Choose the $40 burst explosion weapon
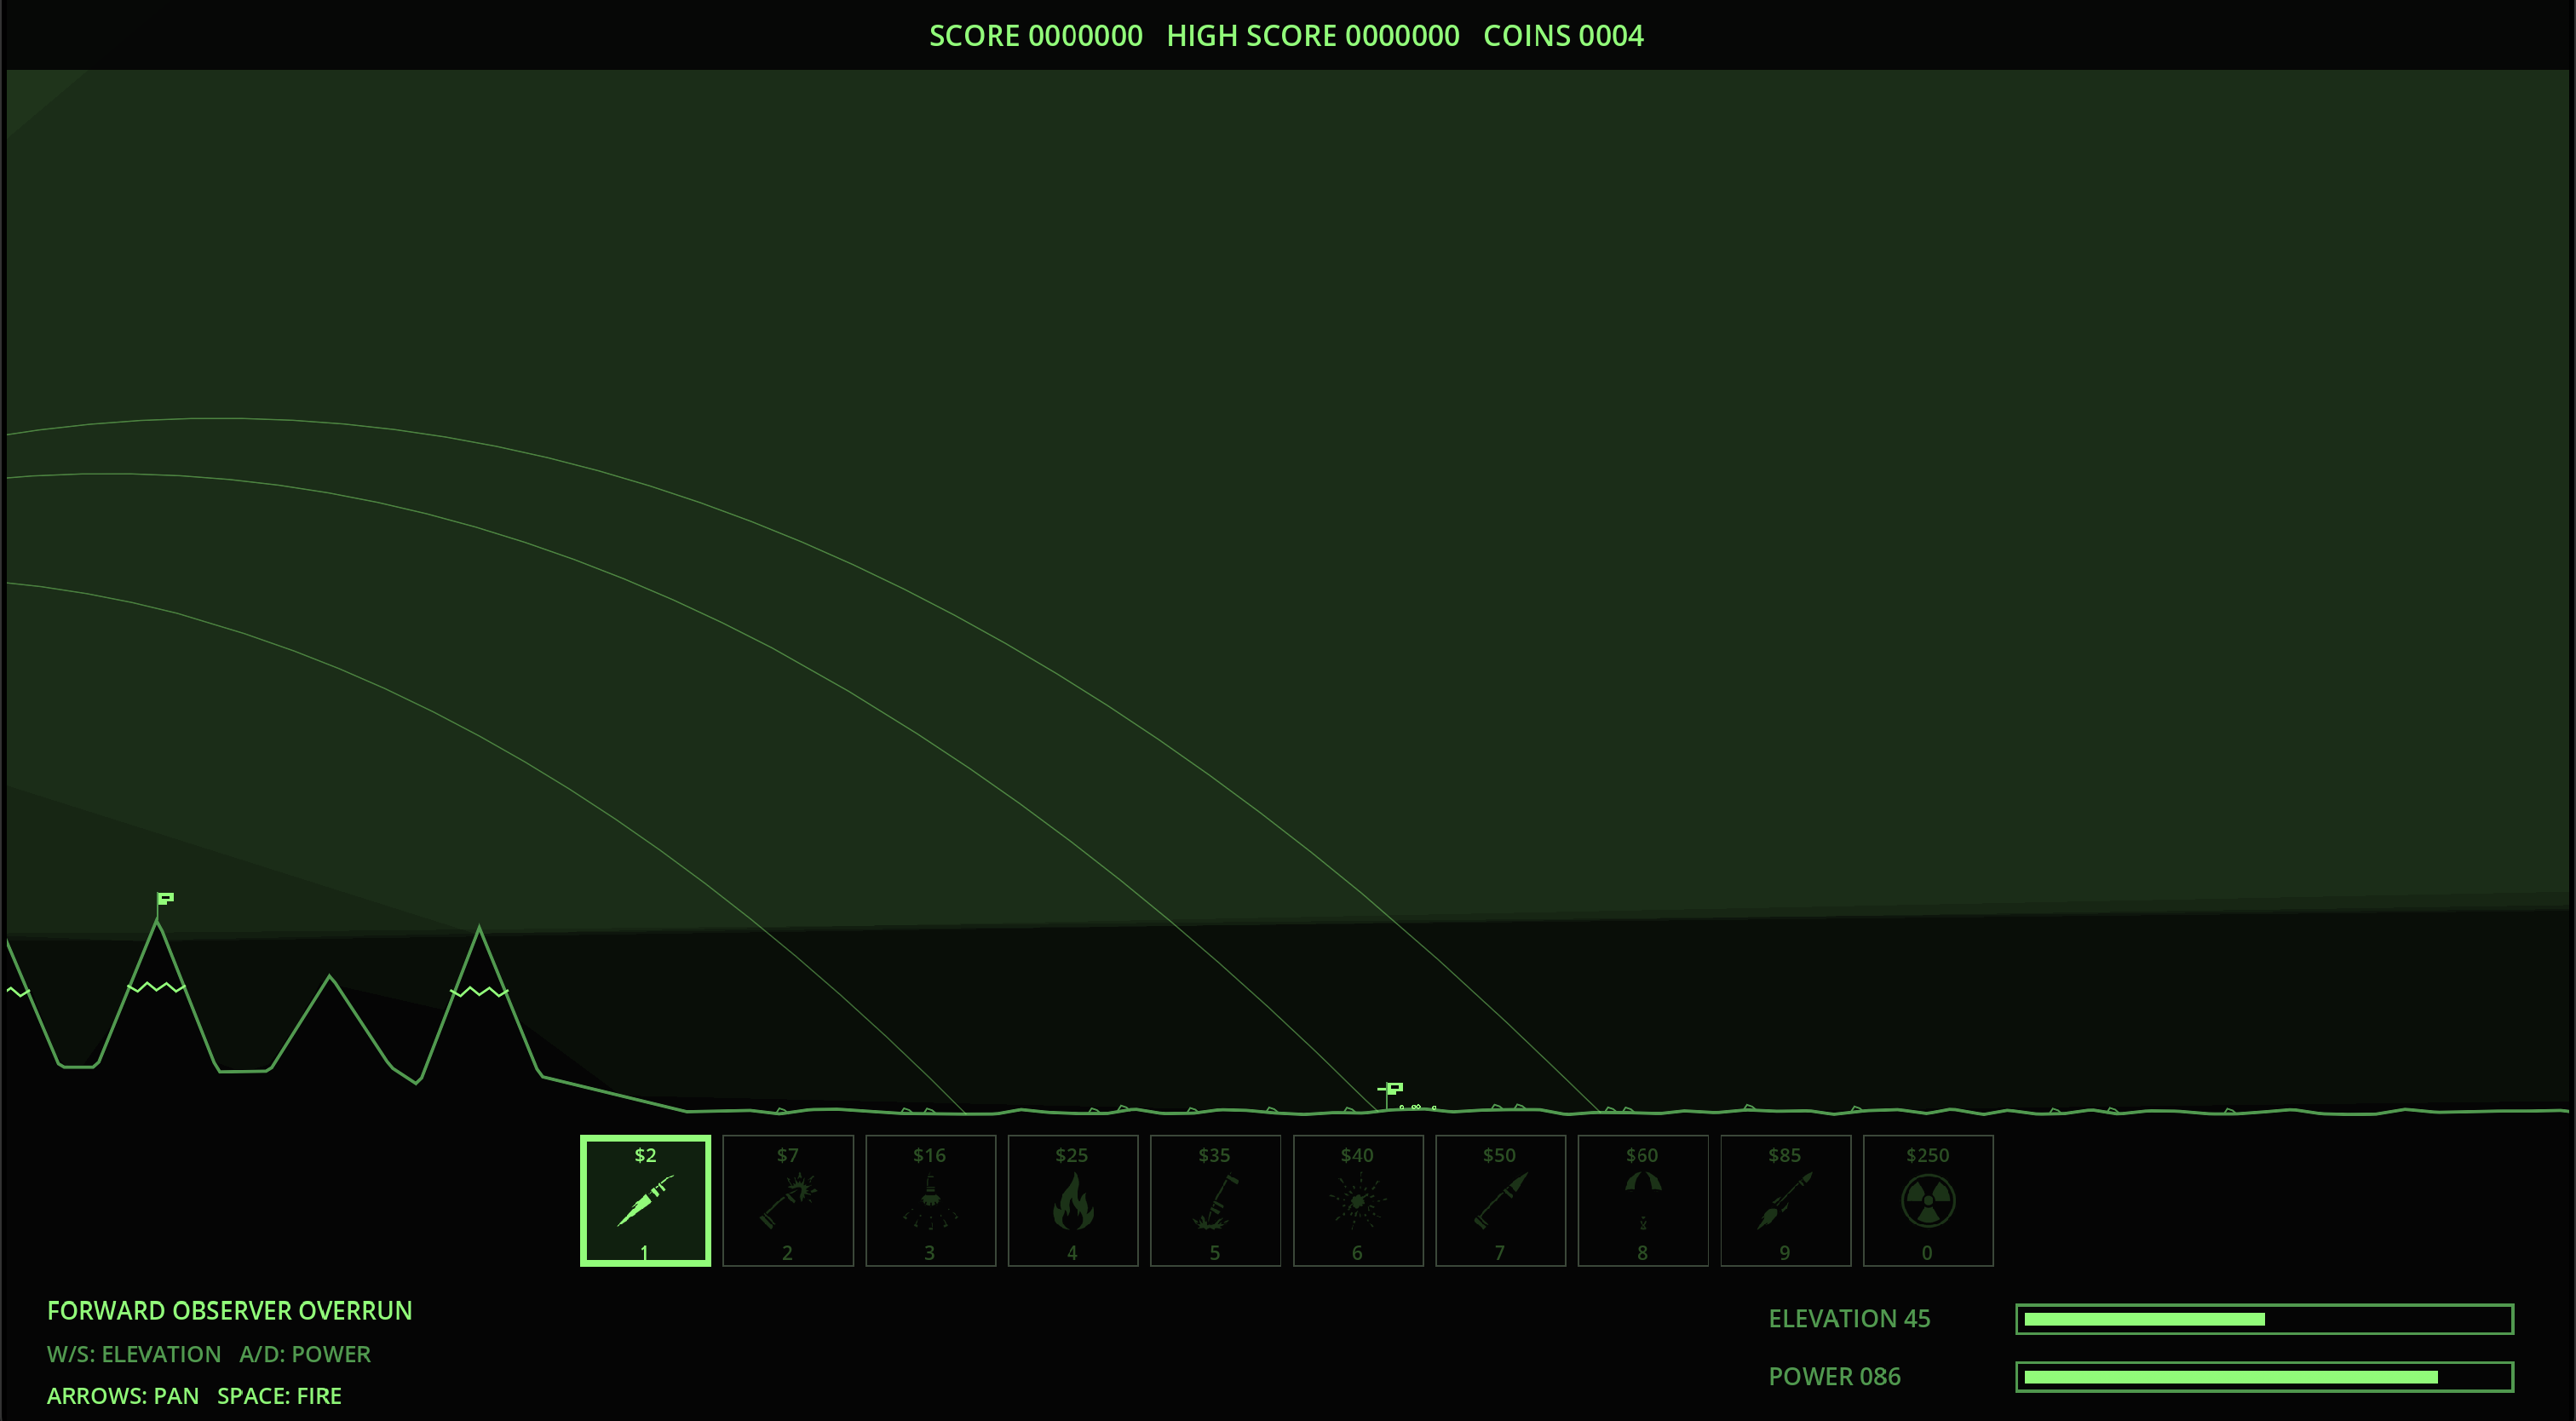2576x1421 pixels. pos(1358,1200)
